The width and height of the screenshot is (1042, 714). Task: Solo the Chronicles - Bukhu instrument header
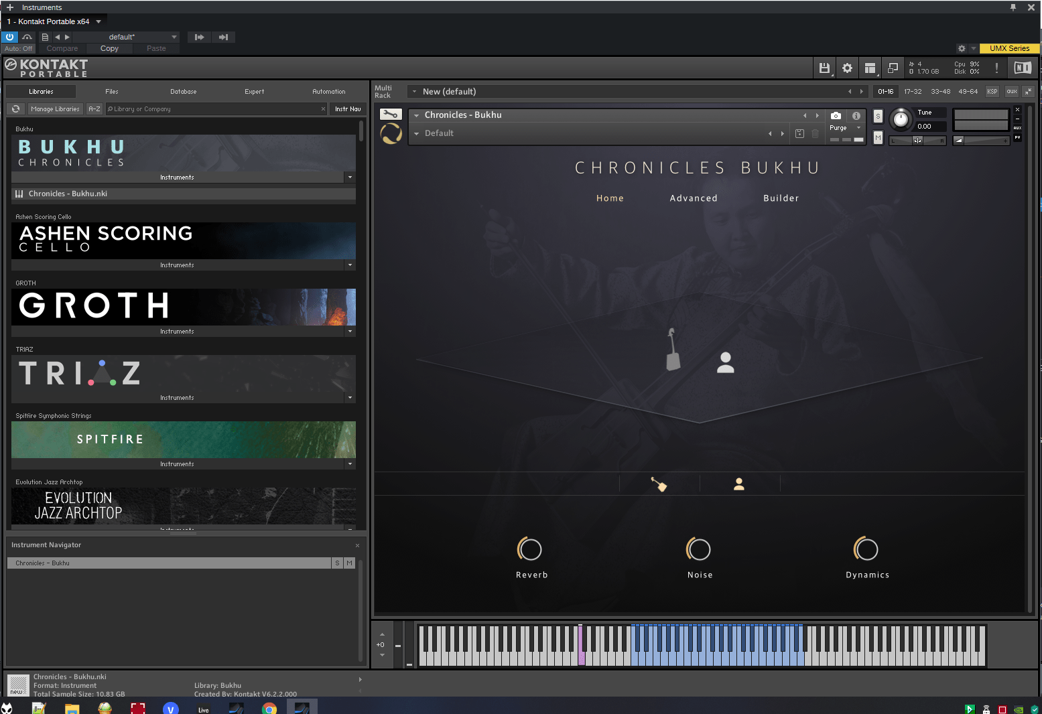(x=878, y=116)
